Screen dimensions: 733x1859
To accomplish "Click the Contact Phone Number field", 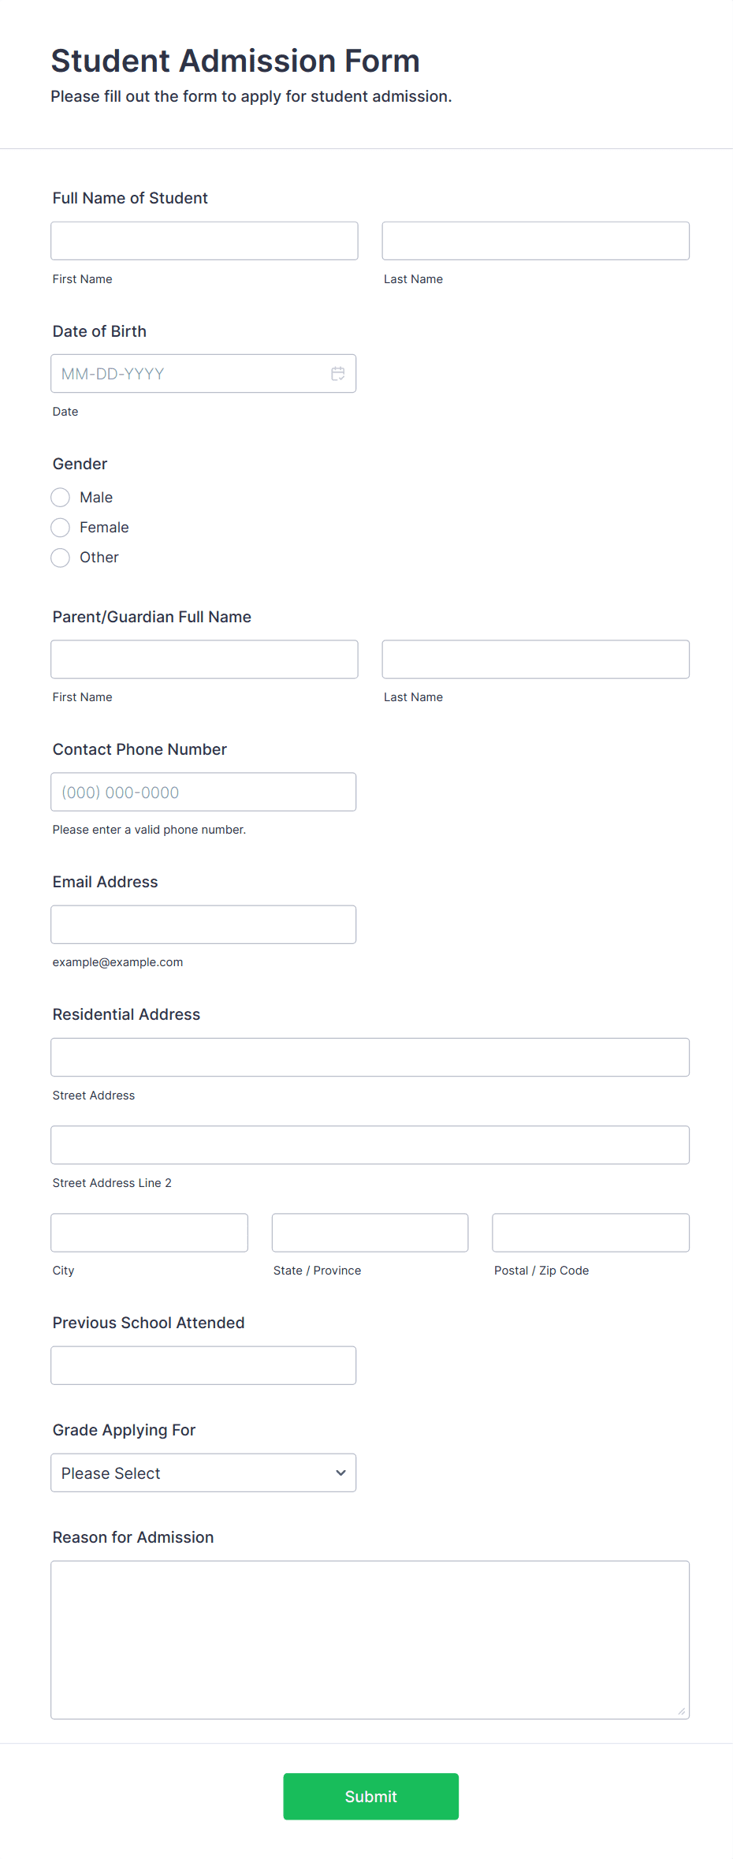I will (203, 791).
